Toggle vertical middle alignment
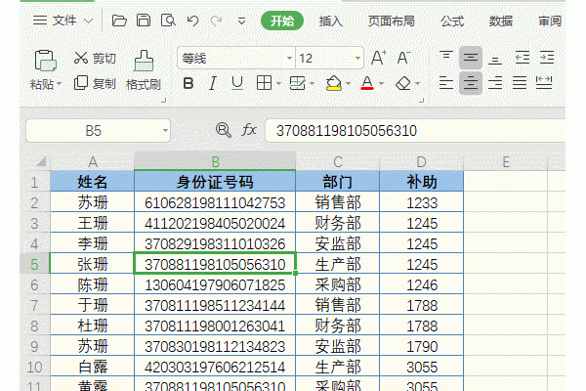This screenshot has width=586, height=391. pyautogui.click(x=471, y=58)
